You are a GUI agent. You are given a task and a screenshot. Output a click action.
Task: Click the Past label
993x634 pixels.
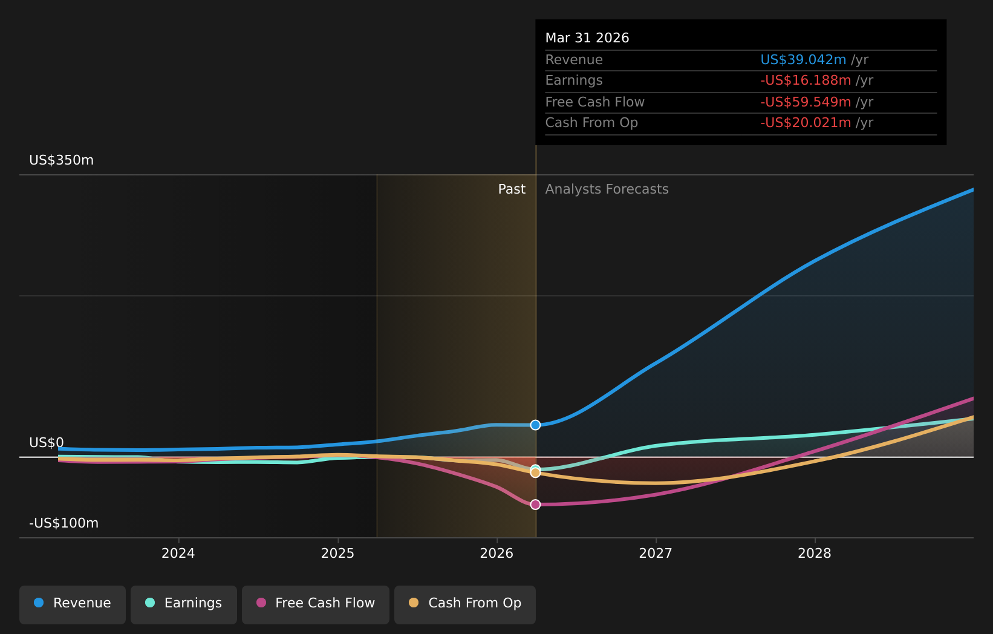(x=512, y=189)
